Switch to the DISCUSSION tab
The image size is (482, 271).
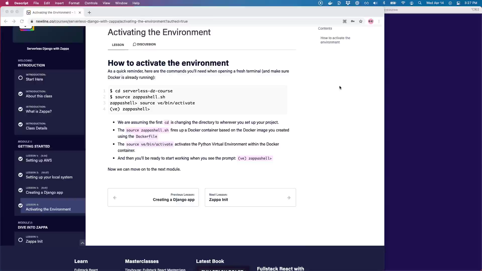coord(144,44)
